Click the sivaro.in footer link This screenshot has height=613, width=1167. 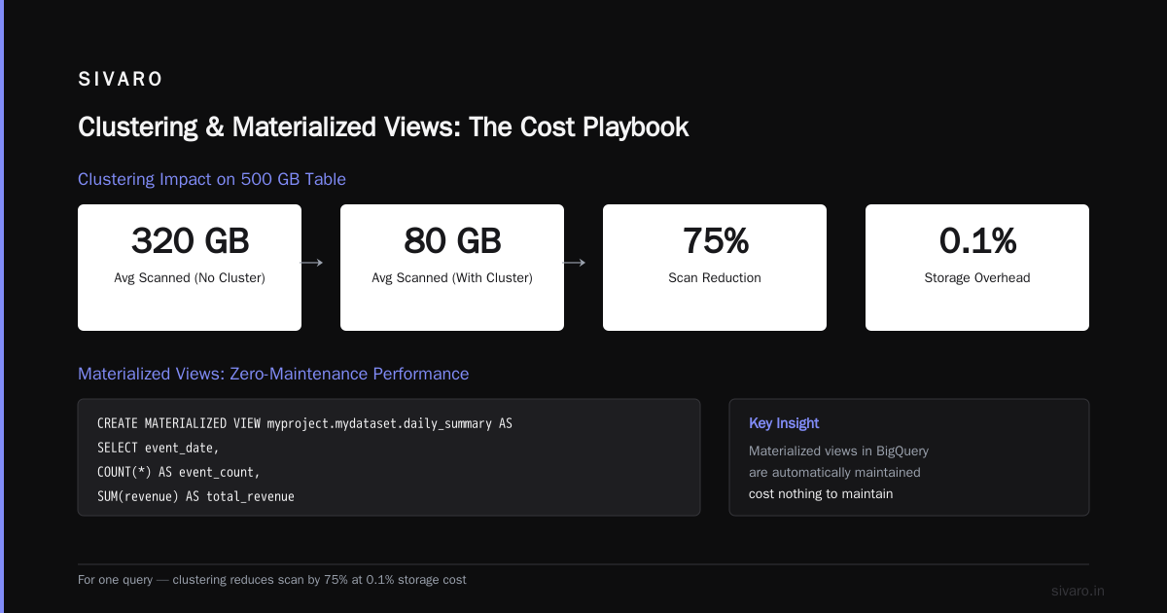tap(1078, 591)
